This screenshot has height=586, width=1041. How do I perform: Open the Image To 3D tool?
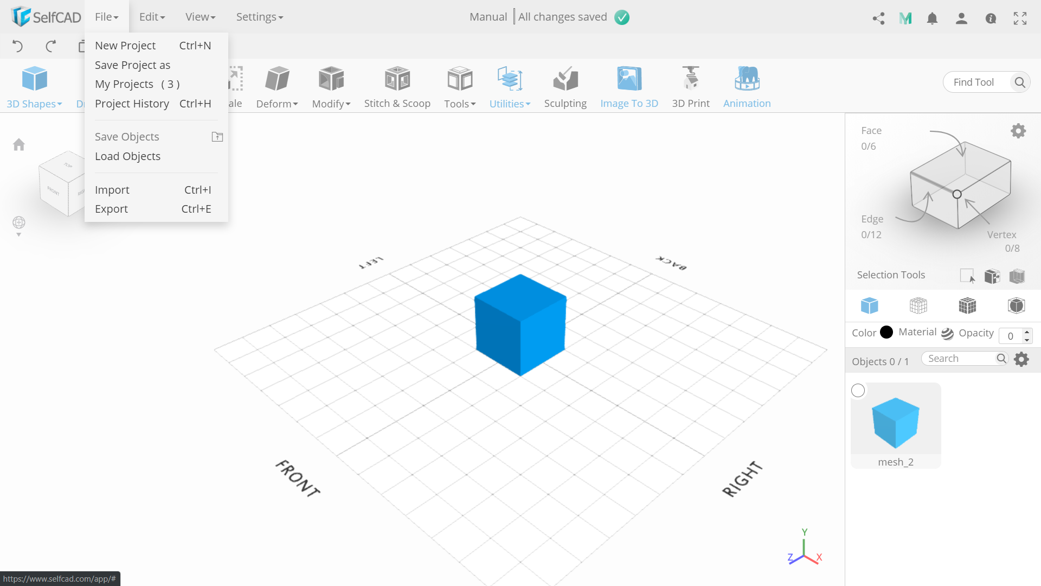pyautogui.click(x=629, y=87)
